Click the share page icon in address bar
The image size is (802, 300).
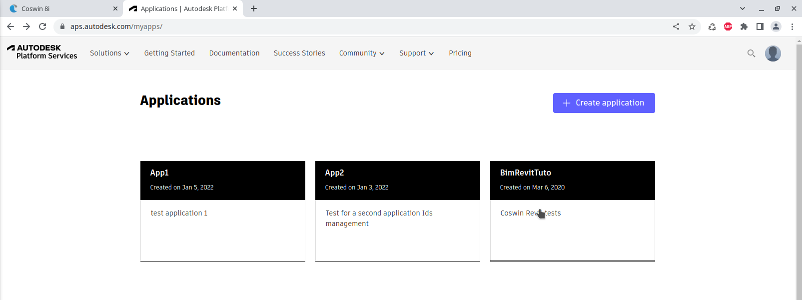coord(676,26)
